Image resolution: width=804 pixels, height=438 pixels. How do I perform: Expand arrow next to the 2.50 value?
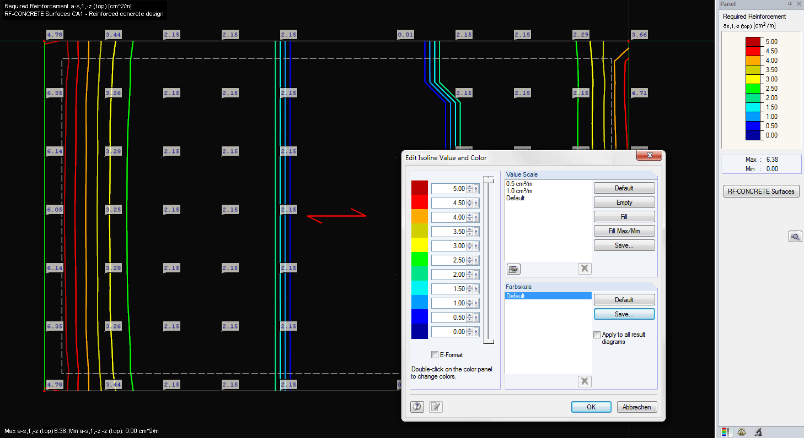click(x=476, y=260)
